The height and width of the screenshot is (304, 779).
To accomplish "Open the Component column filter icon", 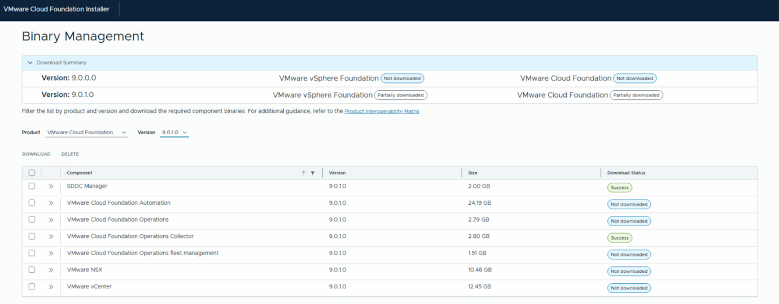I will click(x=312, y=173).
